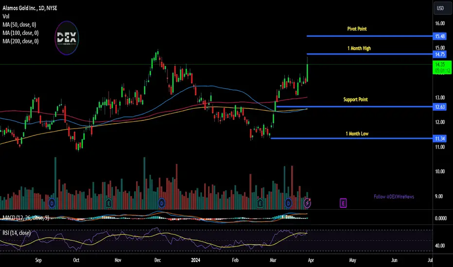
Task: Click the dividend marker in early September
Action: tap(52, 203)
